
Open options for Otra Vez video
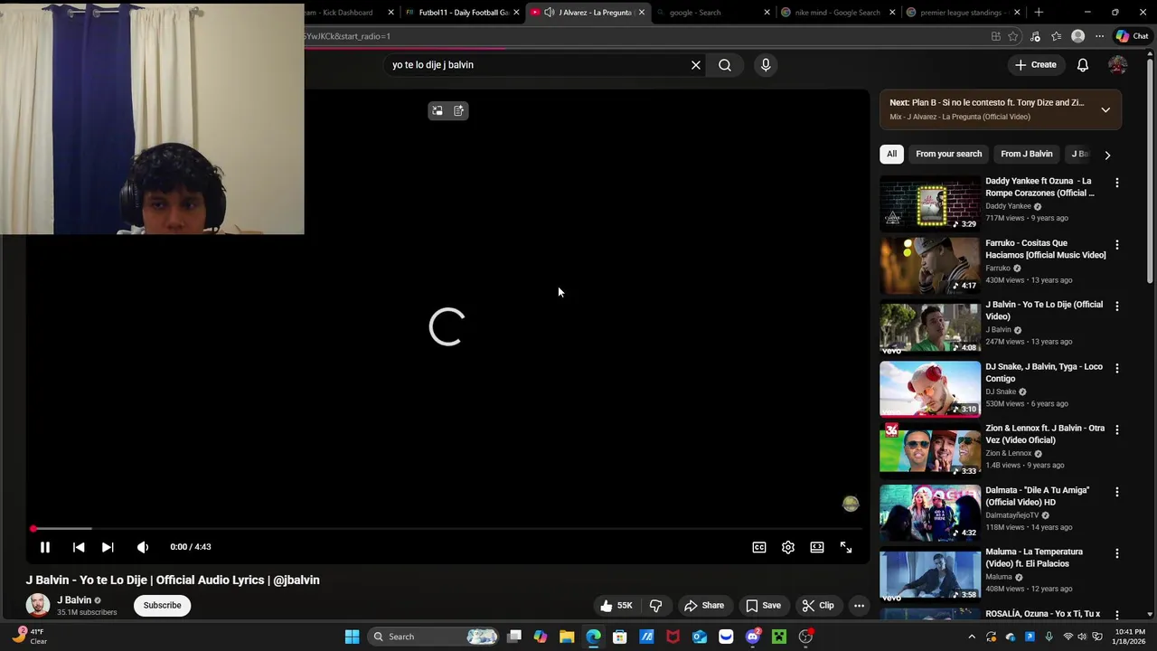point(1117,430)
